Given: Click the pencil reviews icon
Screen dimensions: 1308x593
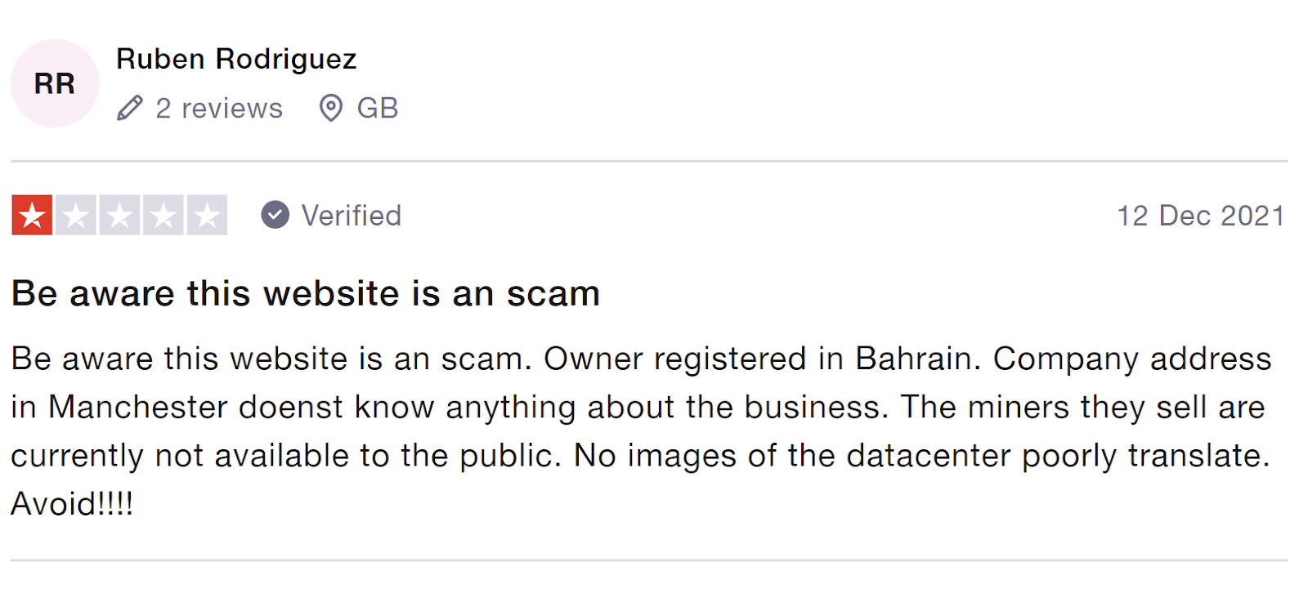Looking at the screenshot, I should coord(129,108).
